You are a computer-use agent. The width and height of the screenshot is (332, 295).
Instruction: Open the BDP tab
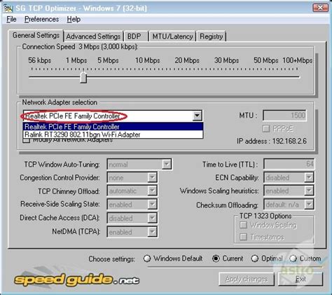(x=136, y=36)
